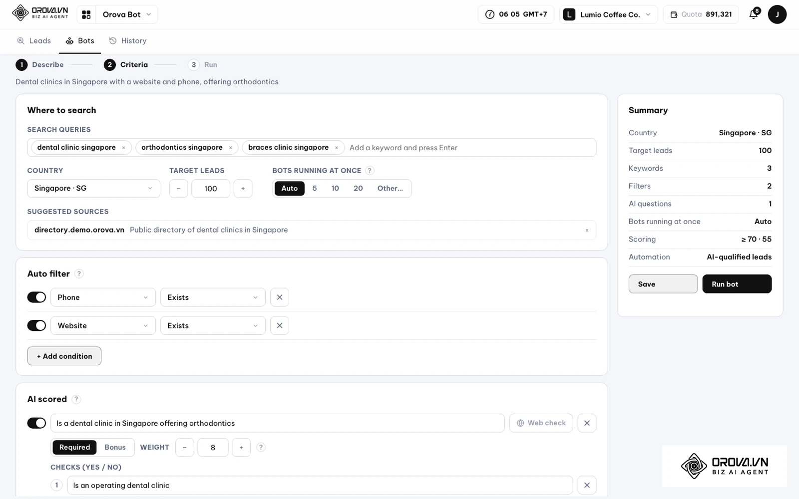The image size is (799, 499).
Task: Switch to the History tab
Action: (x=128, y=41)
